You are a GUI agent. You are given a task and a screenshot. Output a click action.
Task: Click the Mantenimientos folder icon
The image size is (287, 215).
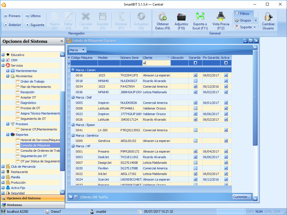coord(12,71)
